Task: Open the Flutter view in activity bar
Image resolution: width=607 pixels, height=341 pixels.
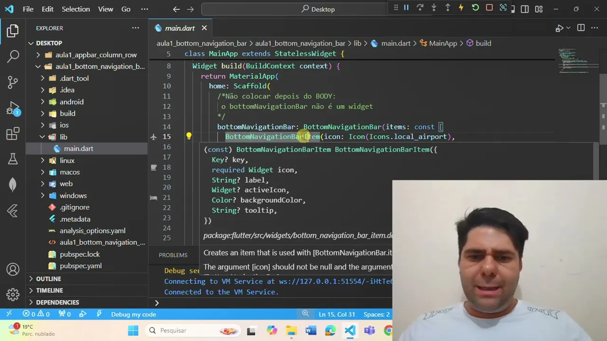Action: point(13,211)
